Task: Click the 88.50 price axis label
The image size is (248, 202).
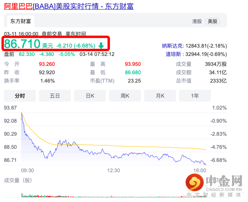Action: point(10,147)
